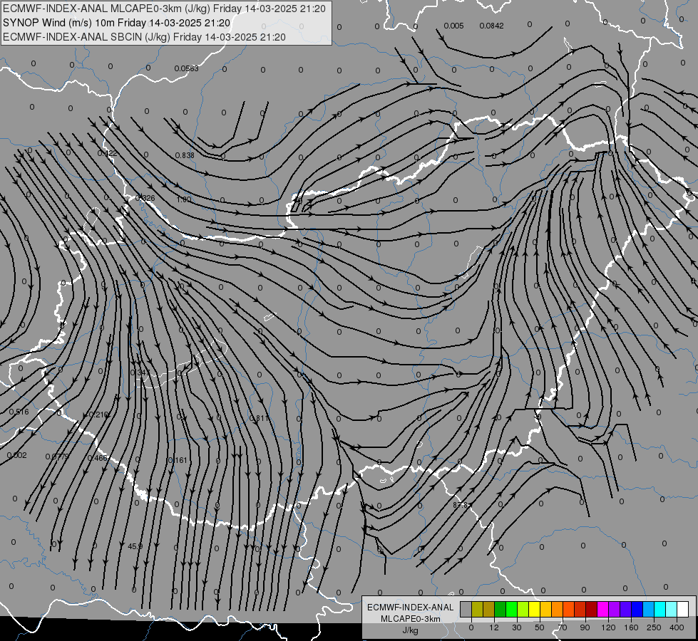
Task: Select the legend scale label 400
Action: [x=677, y=627]
